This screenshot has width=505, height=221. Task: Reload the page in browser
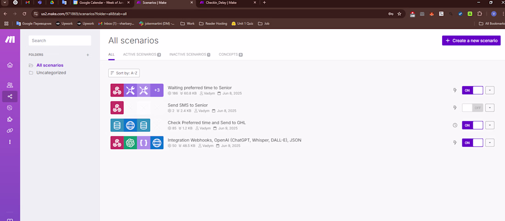[24, 14]
